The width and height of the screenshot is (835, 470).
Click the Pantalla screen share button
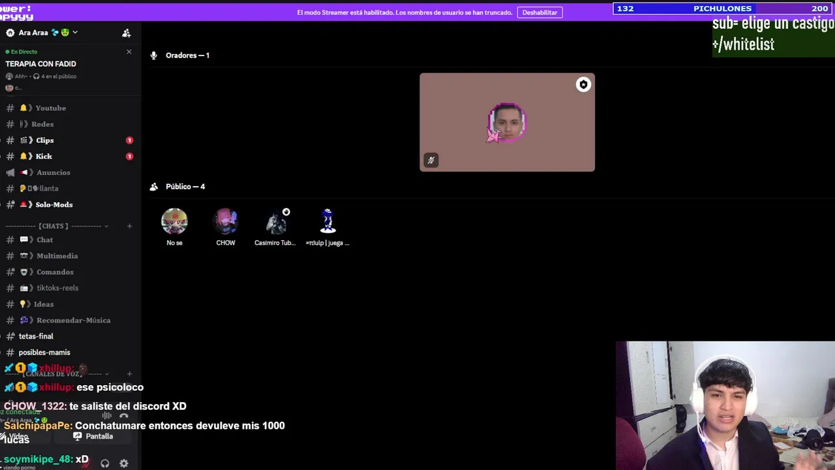pos(93,436)
